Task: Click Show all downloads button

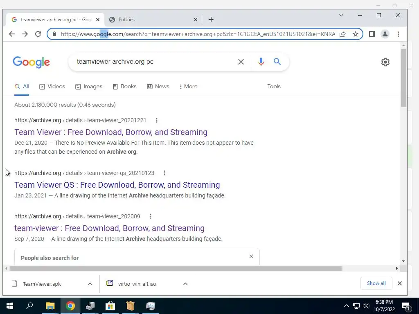Action: coord(376,283)
